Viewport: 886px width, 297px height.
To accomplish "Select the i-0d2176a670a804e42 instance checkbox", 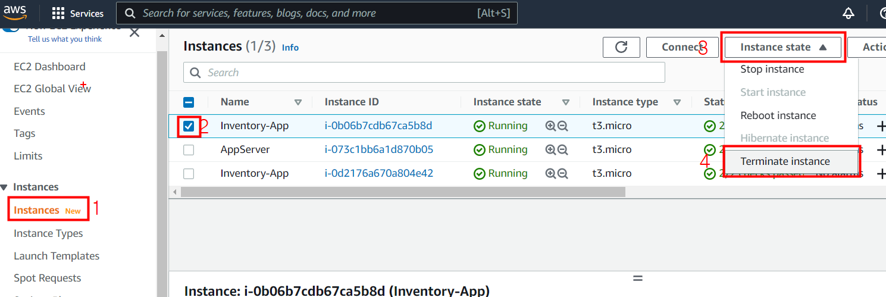I will coord(189,174).
